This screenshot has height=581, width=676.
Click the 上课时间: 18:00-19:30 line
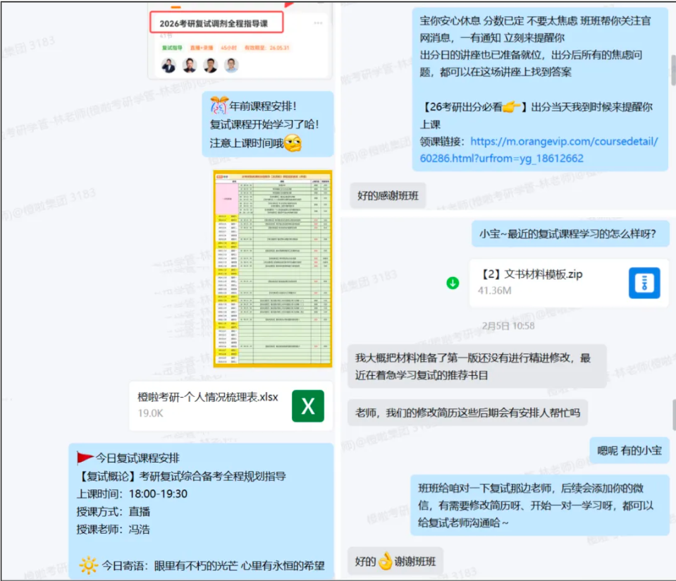click(132, 494)
